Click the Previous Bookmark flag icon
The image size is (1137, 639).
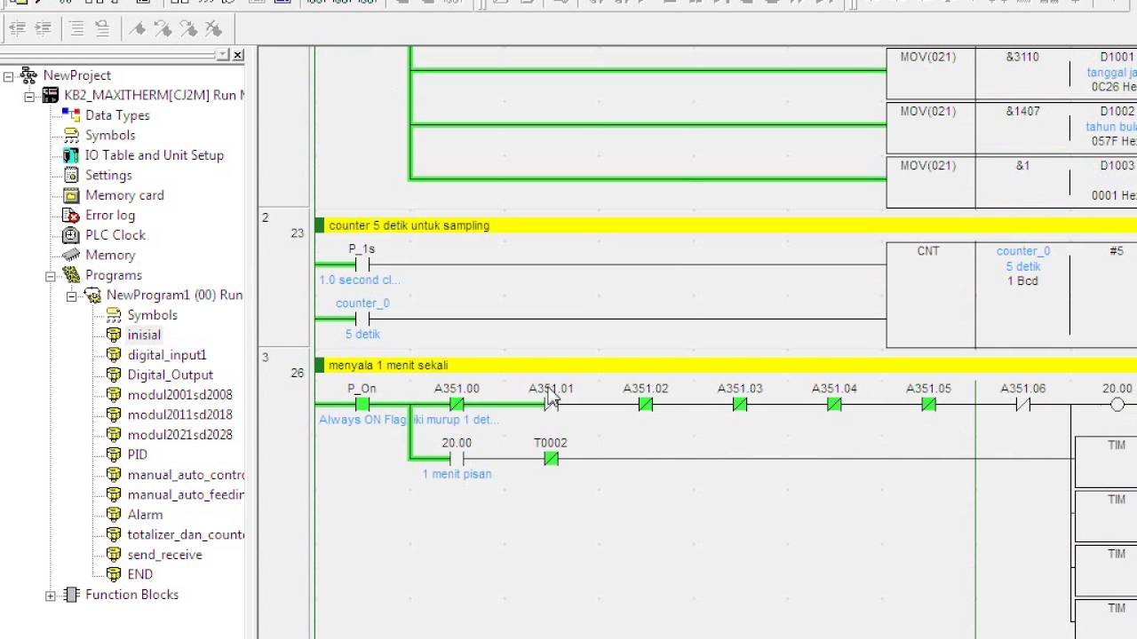click(188, 28)
